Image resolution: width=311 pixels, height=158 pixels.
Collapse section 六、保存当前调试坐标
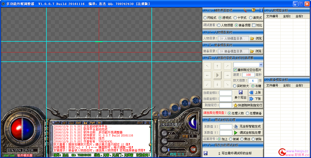coord(233,145)
